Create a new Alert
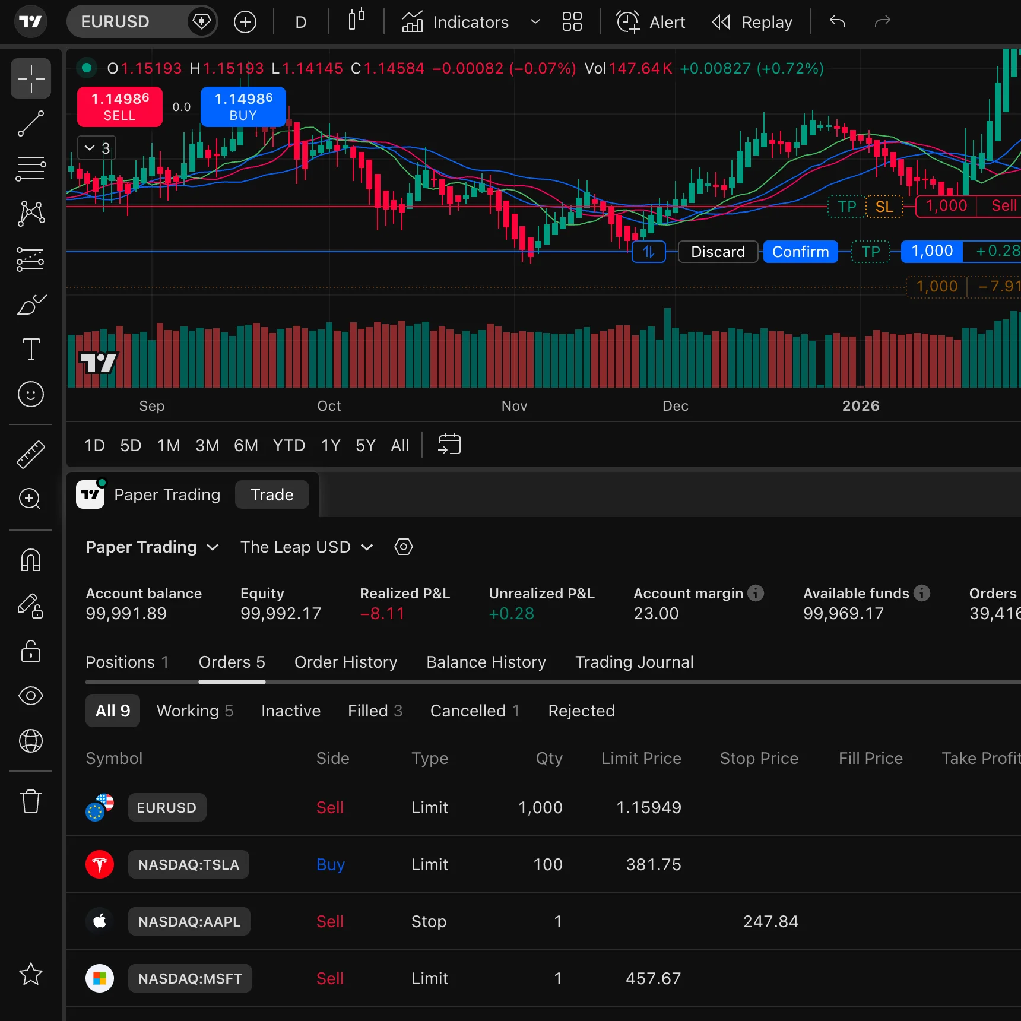The image size is (1021, 1021). 651,22
